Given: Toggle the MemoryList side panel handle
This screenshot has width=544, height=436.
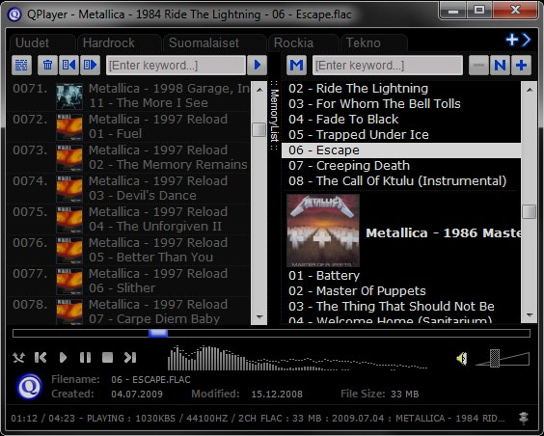Looking at the screenshot, I should tap(275, 116).
